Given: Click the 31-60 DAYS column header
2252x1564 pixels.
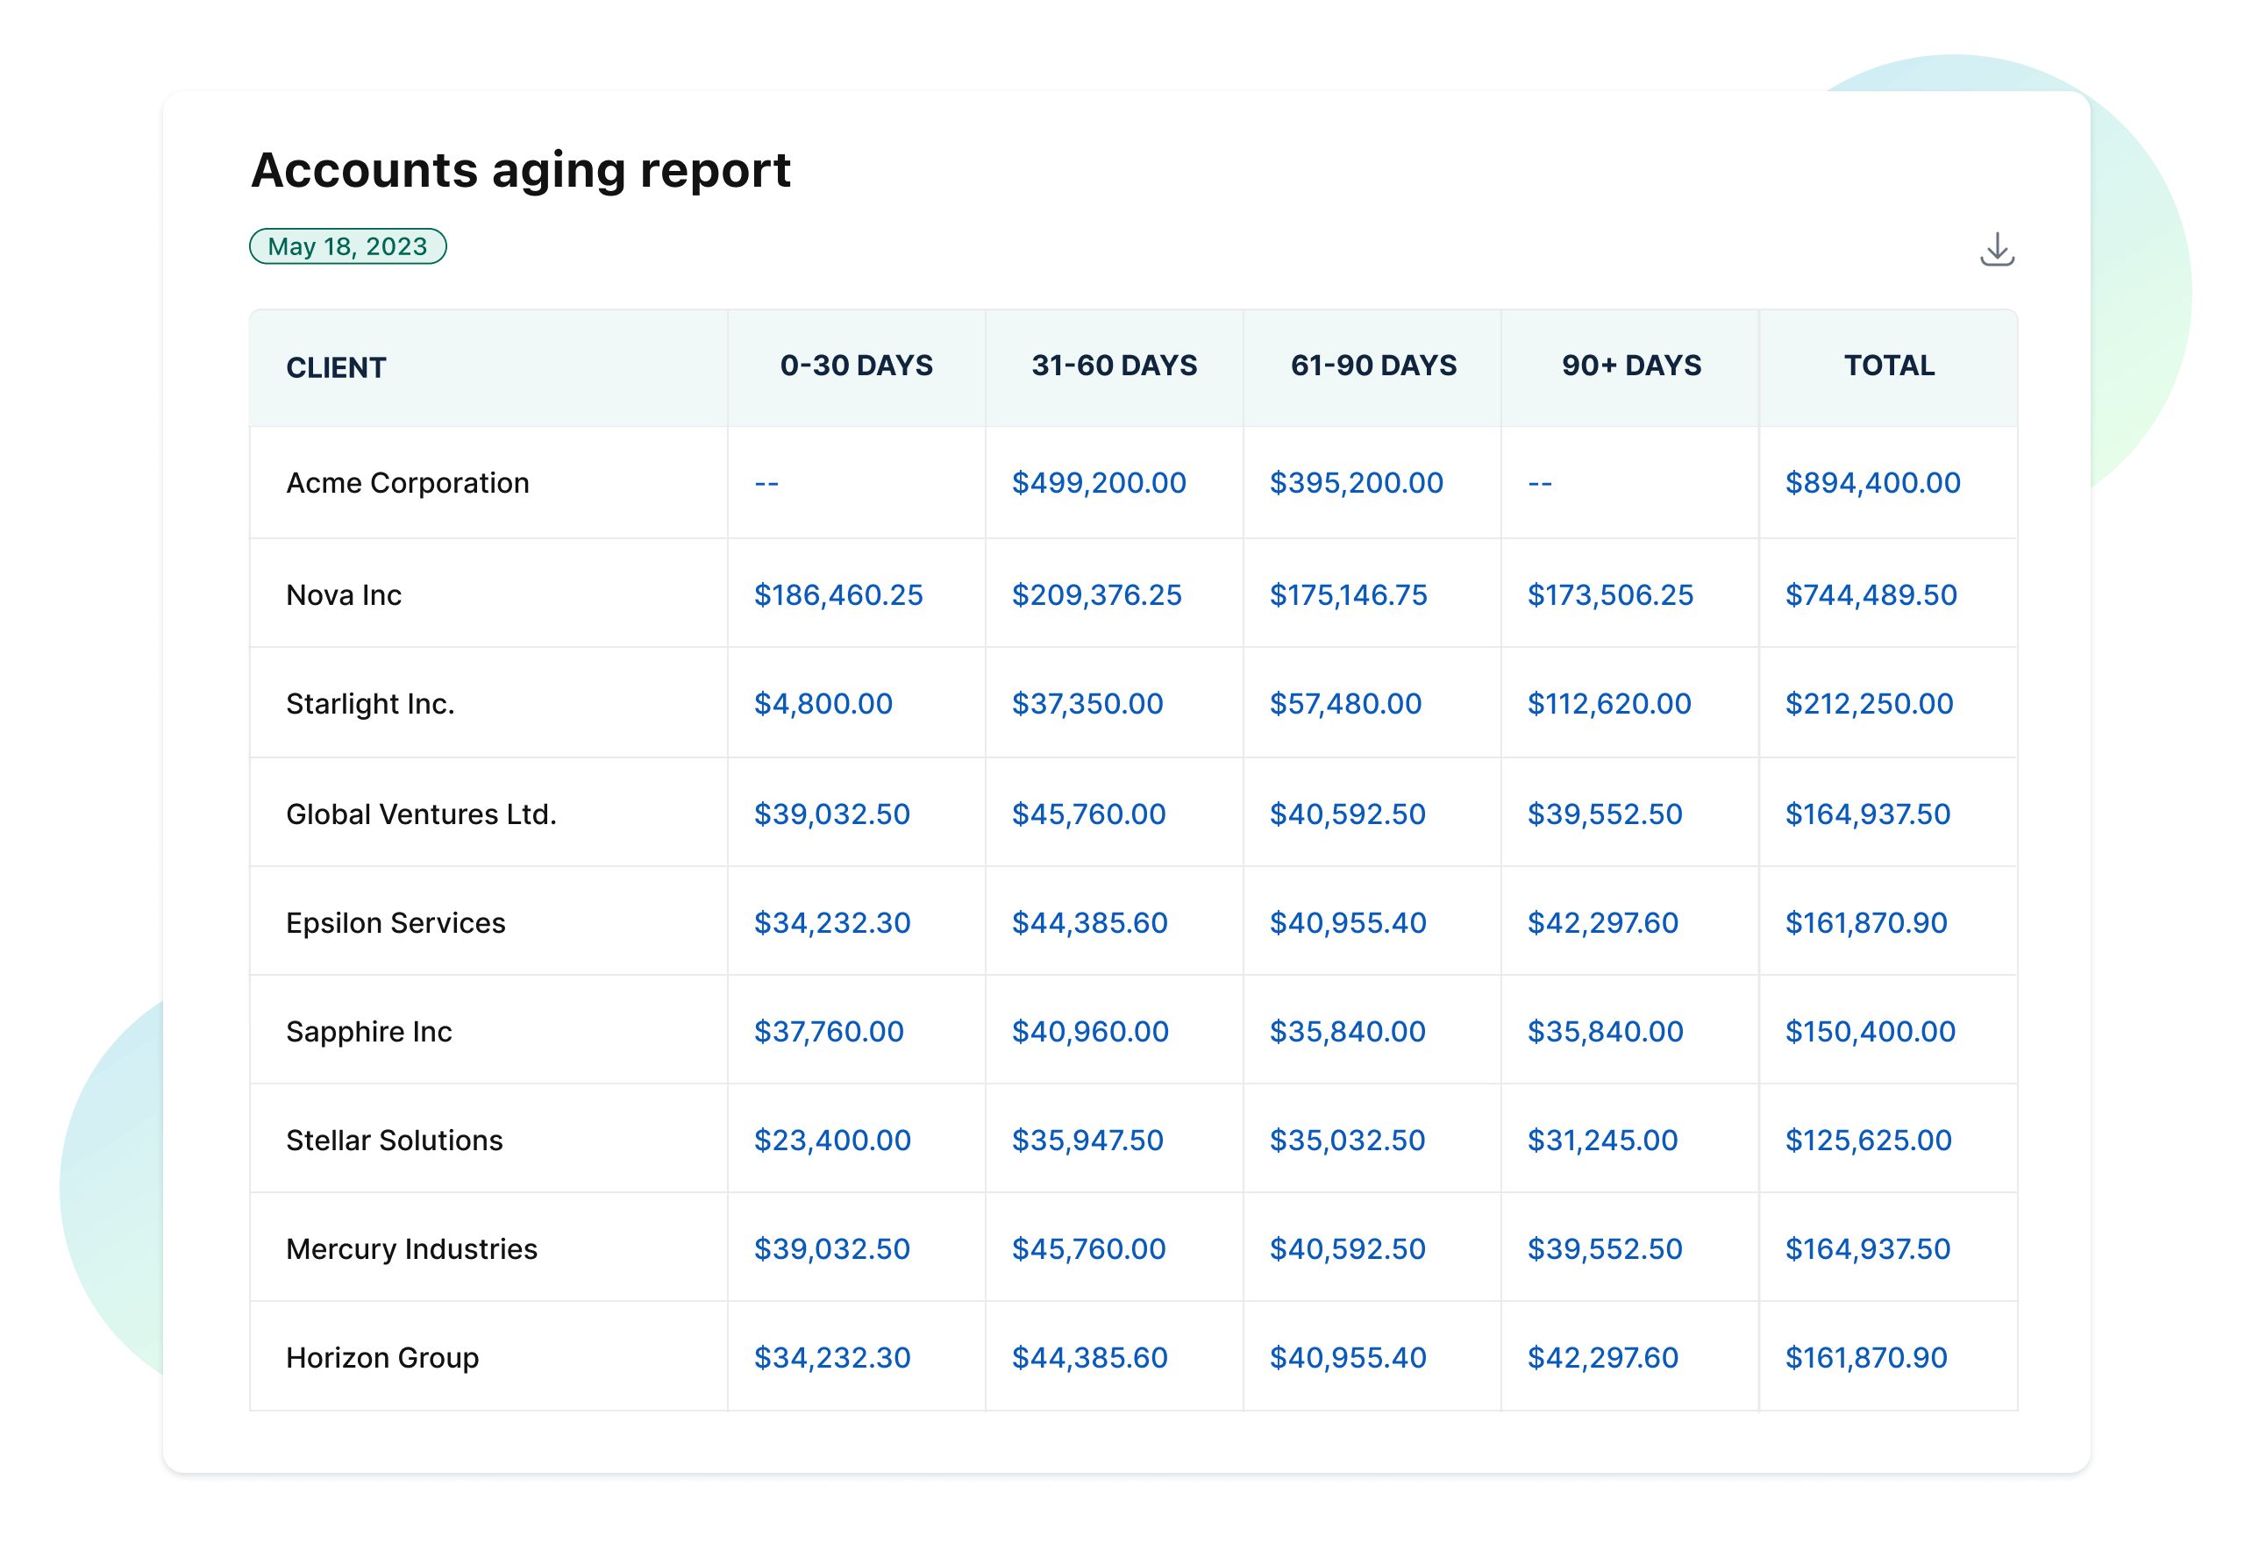Looking at the screenshot, I should pyautogui.click(x=1113, y=366).
